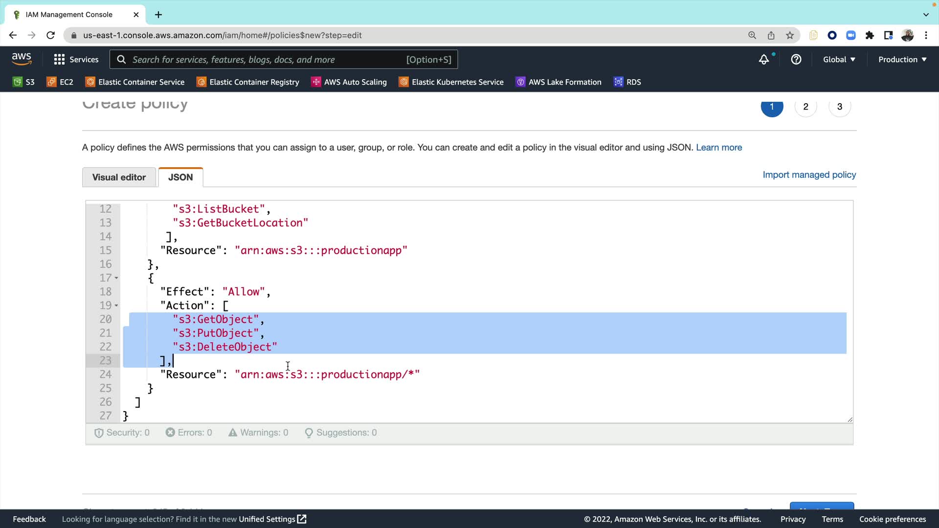Expand the Global region dropdown
Viewport: 939px width, 528px height.
click(x=839, y=60)
